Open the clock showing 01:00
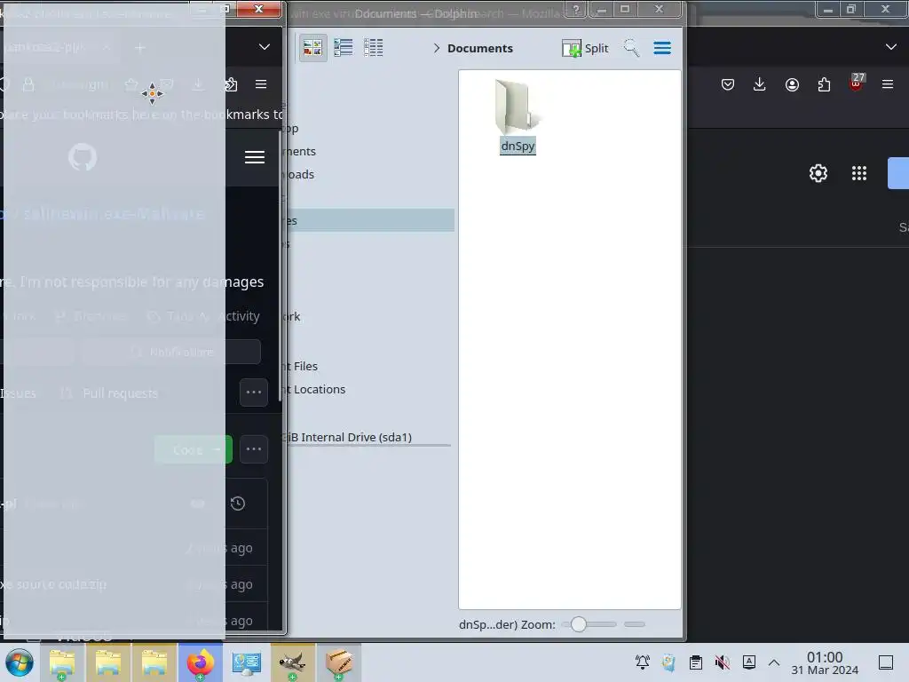The width and height of the screenshot is (909, 682). point(825,662)
